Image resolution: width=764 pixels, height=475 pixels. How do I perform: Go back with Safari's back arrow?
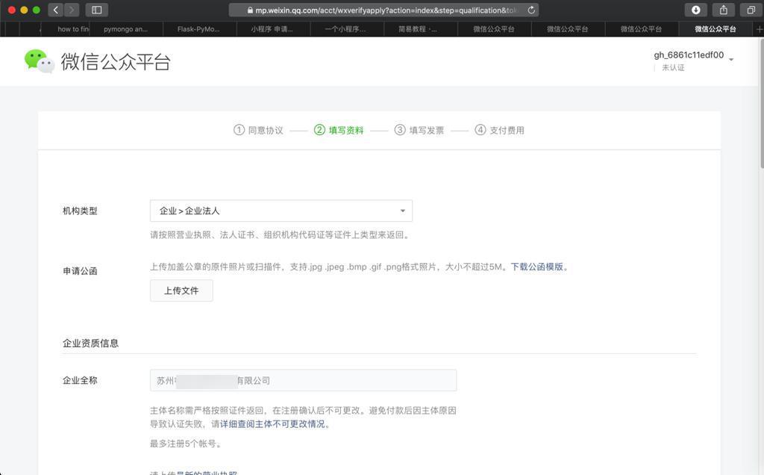pos(55,10)
